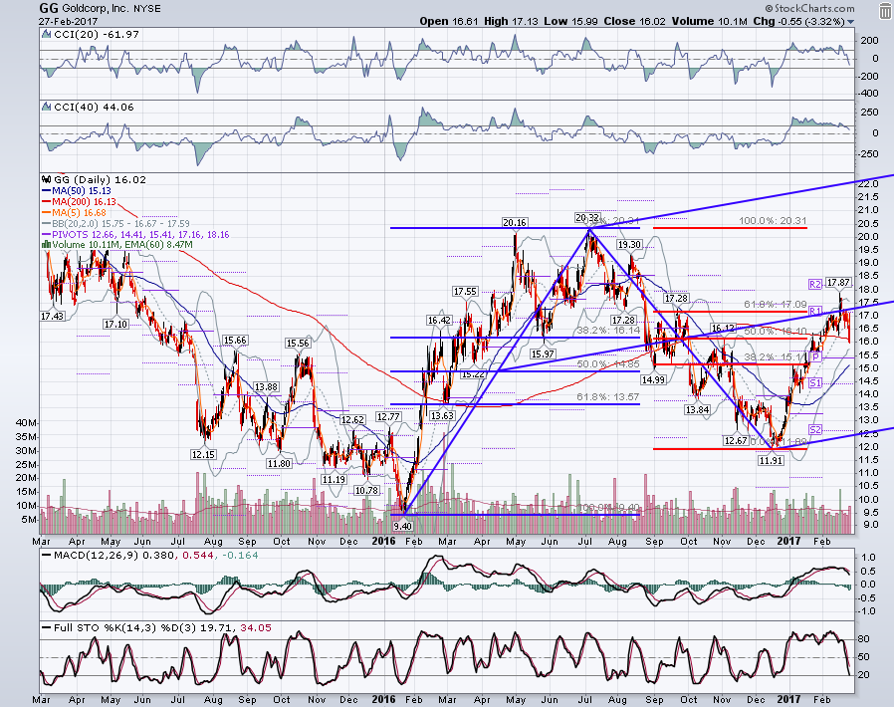Click the volume bars icon beside Volume legend
894x707 pixels.
click(46, 245)
